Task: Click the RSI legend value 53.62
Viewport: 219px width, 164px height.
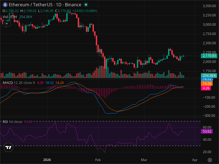Action: point(28,122)
